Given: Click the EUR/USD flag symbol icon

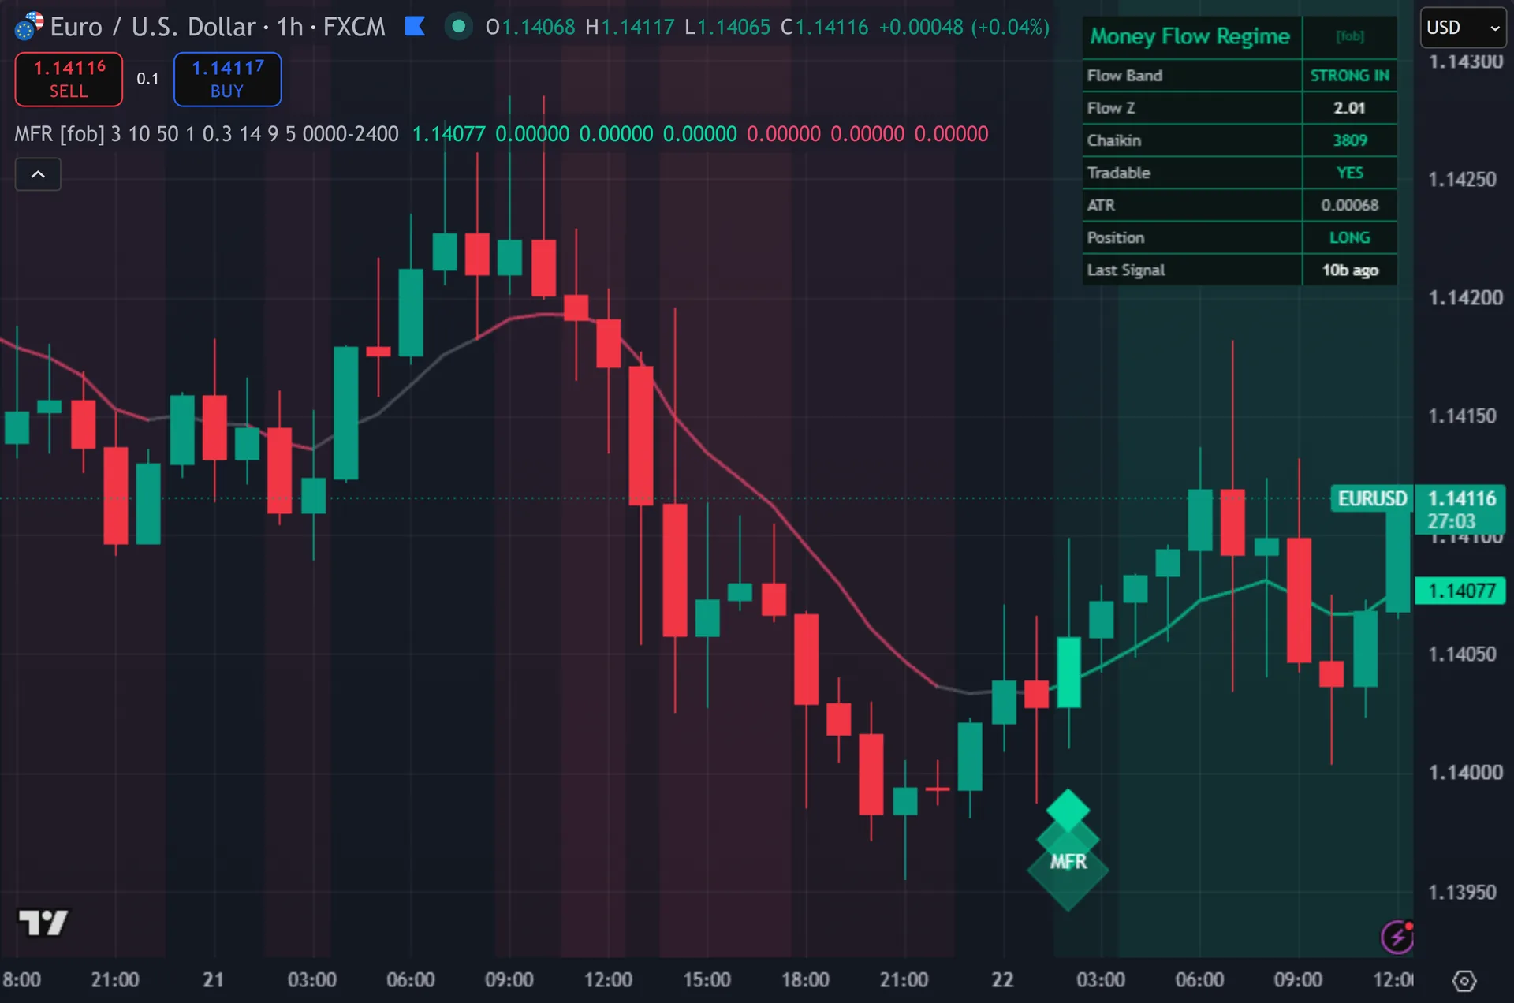Looking at the screenshot, I should point(28,26).
